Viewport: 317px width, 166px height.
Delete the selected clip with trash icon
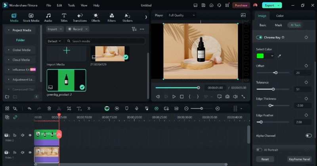point(49,108)
